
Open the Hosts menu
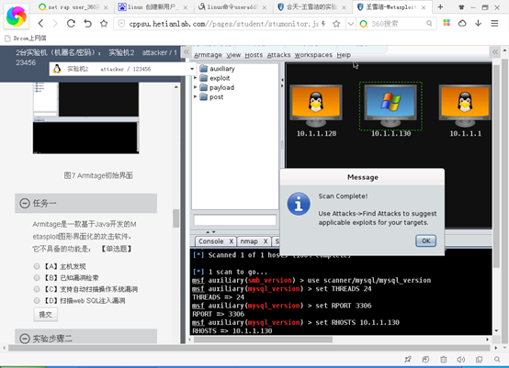point(254,55)
